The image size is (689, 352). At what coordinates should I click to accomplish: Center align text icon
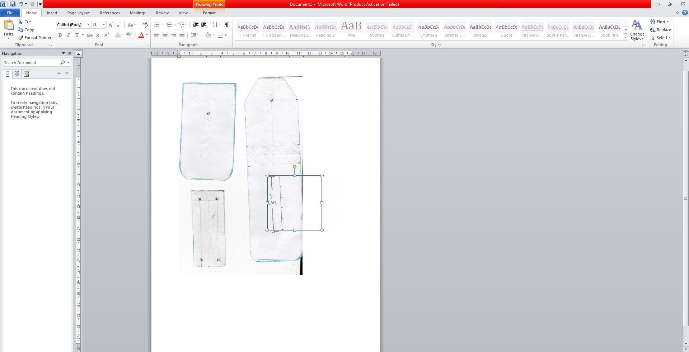pyautogui.click(x=165, y=35)
